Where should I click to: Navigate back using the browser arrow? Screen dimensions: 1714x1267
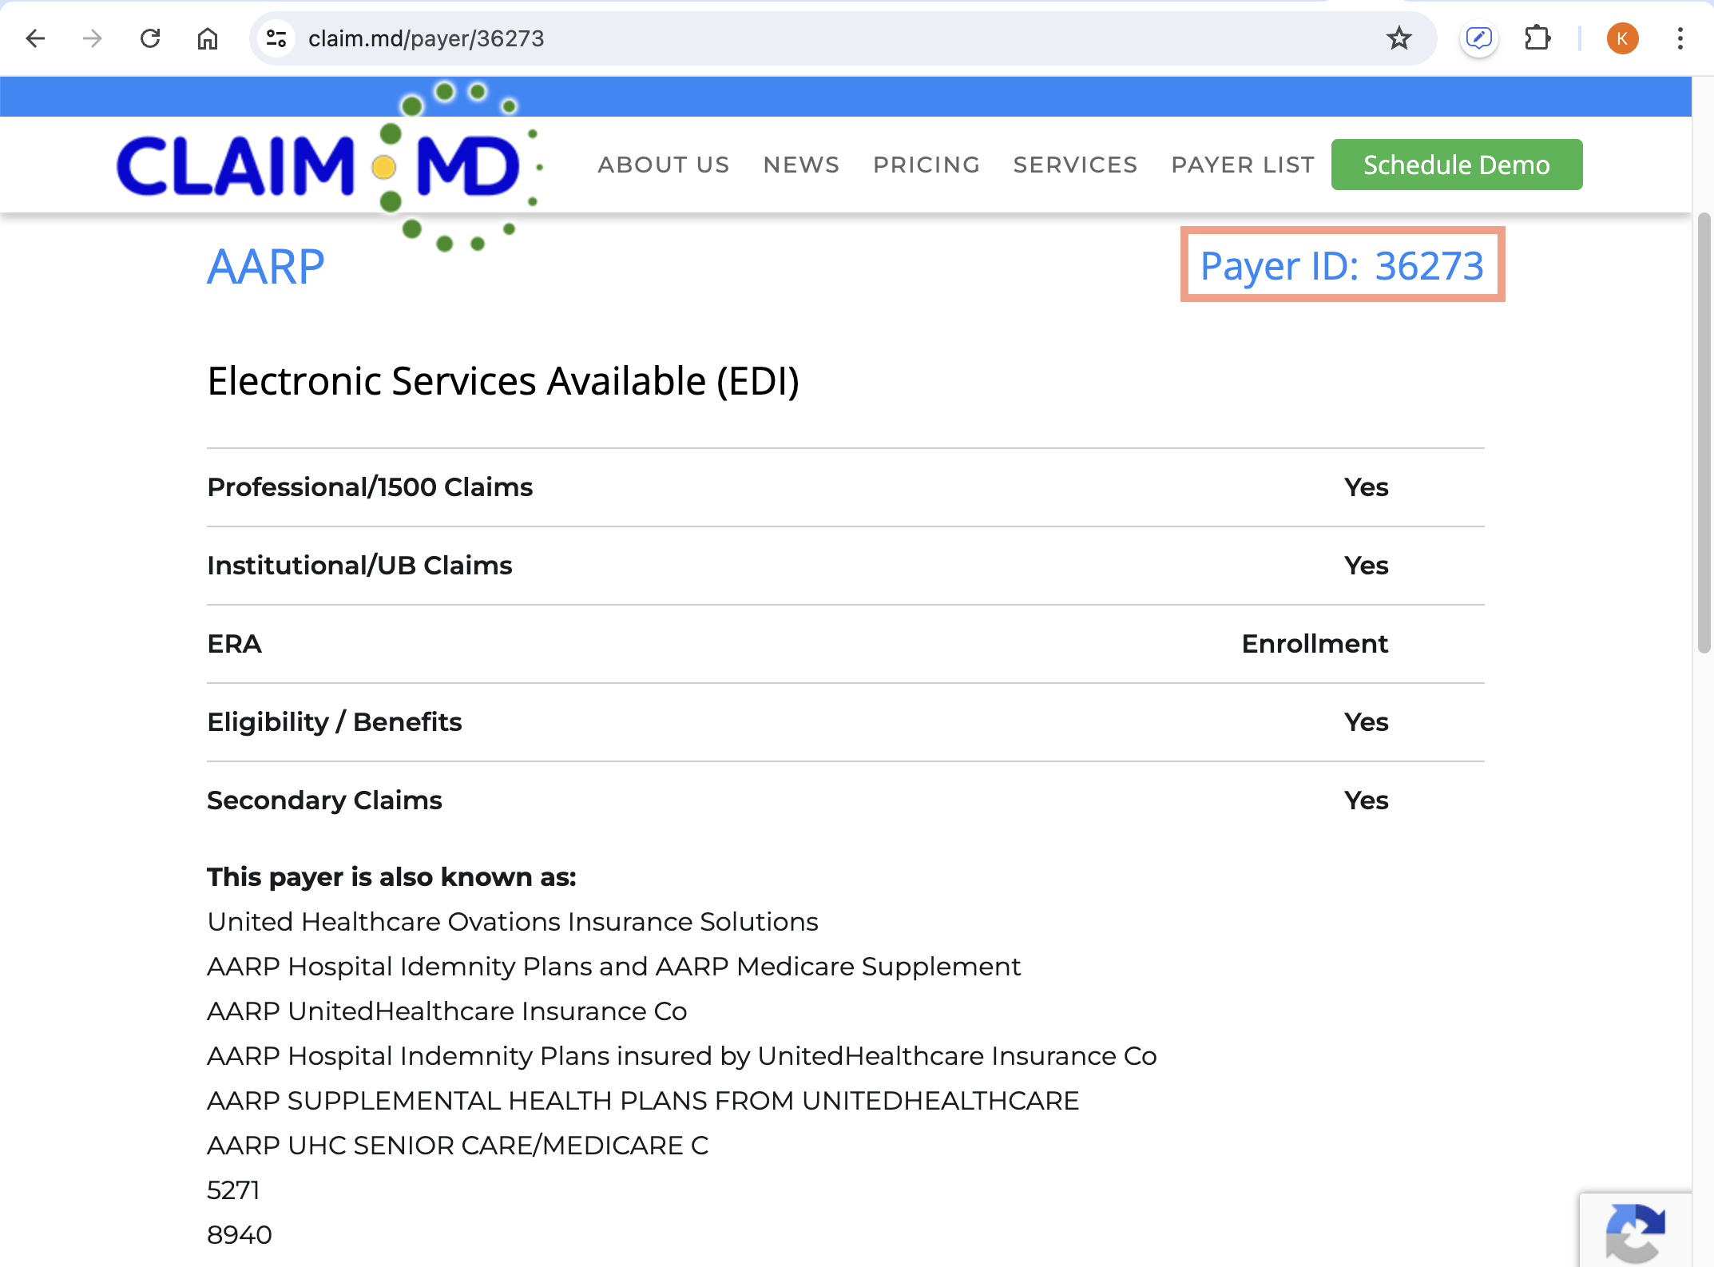pyautogui.click(x=35, y=38)
